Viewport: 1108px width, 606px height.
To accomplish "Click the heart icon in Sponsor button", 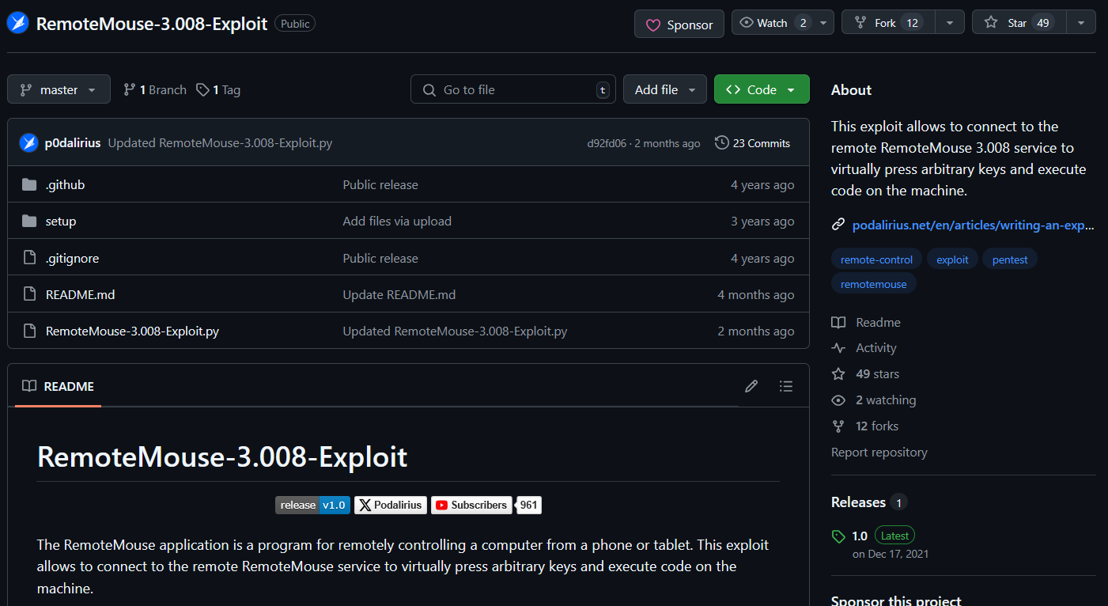I will coord(653,25).
